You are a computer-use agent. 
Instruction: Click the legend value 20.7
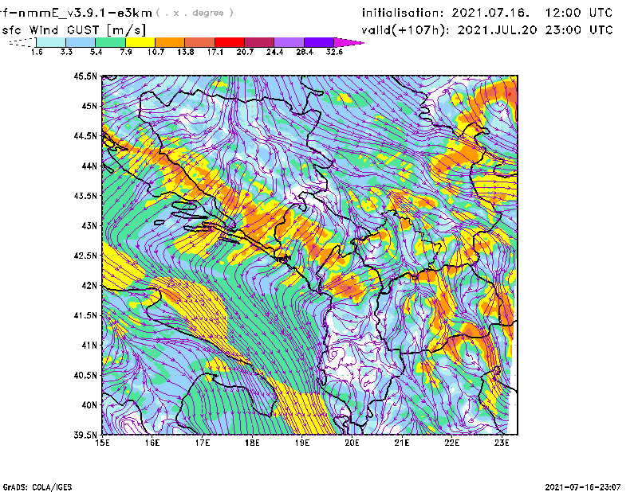(x=245, y=52)
